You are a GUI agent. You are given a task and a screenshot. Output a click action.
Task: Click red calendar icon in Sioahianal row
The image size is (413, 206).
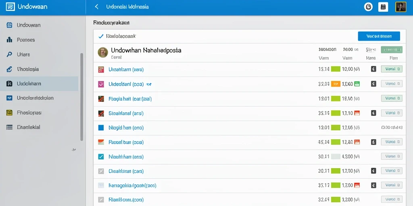pyautogui.click(x=357, y=113)
